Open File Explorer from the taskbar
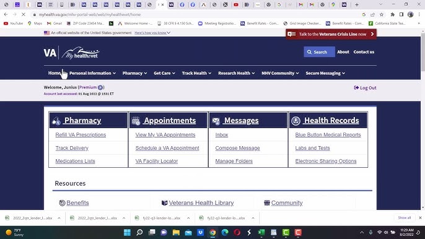The image size is (425, 239). click(176, 232)
